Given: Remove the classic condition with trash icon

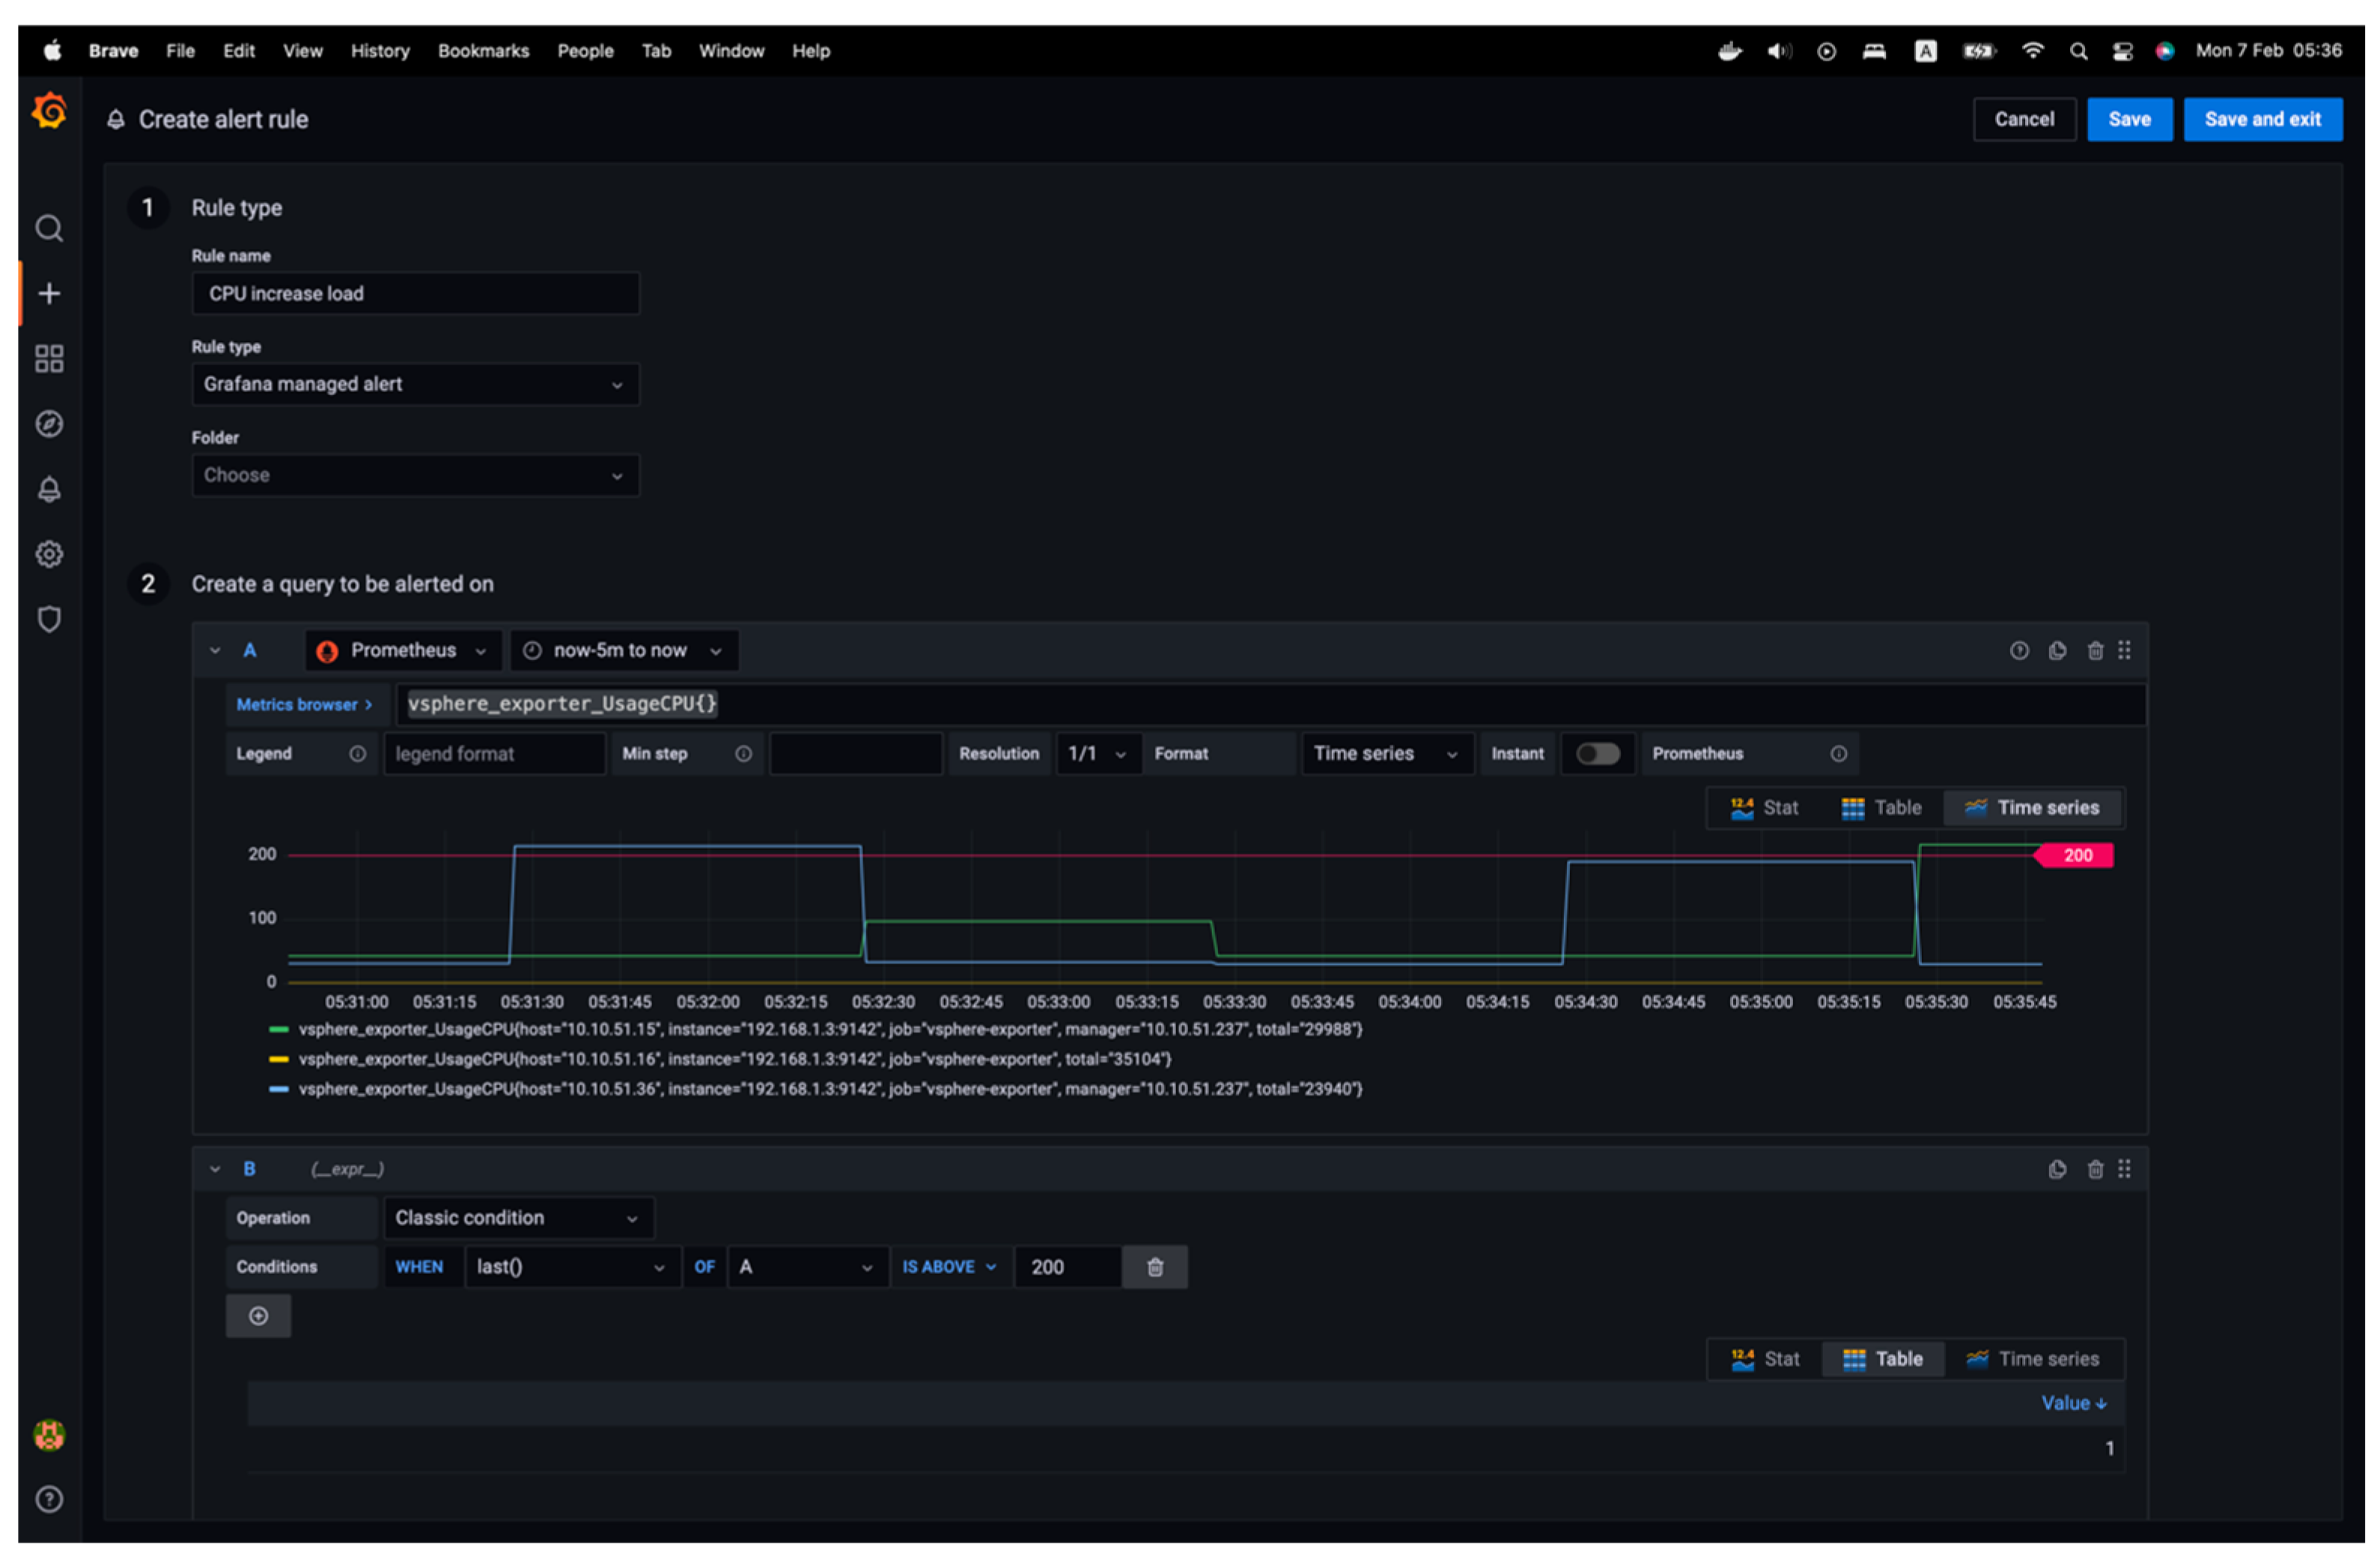Looking at the screenshot, I should pos(1155,1267).
